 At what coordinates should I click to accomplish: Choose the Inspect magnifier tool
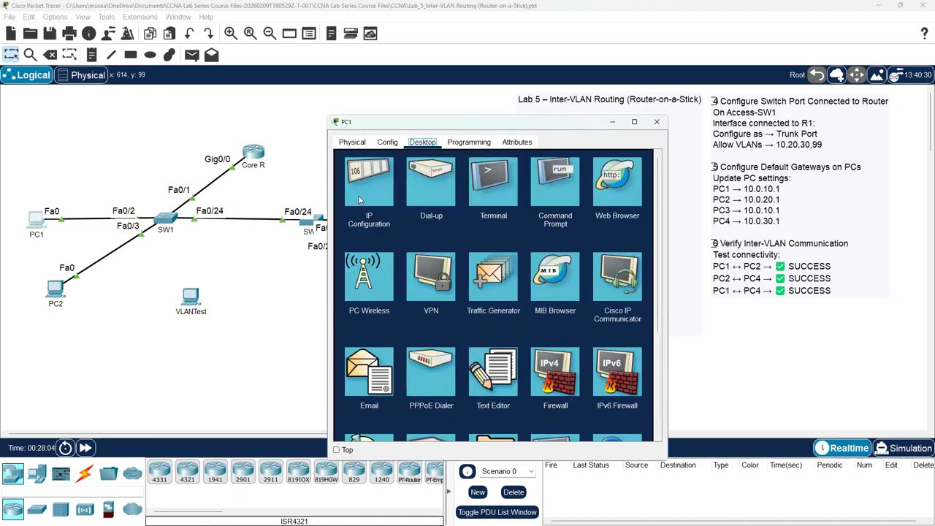(x=30, y=55)
